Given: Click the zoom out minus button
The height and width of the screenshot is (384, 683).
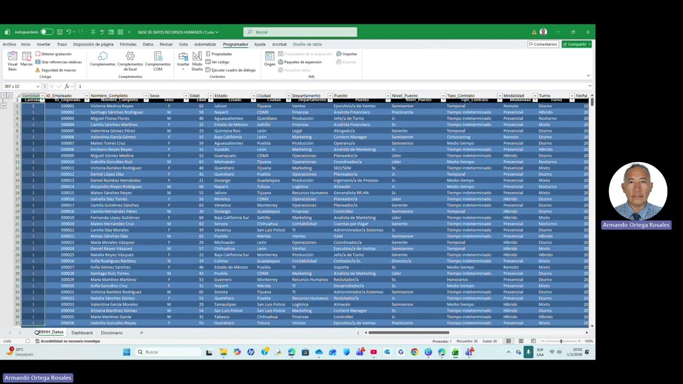Looking at the screenshot, I should (542, 341).
